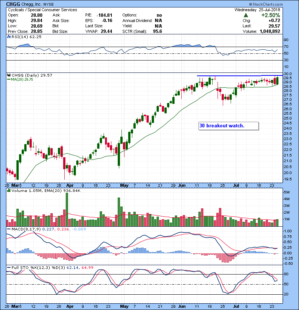Click the StockCharts.com watermark link
This screenshot has height=310, width=299.
266,4
